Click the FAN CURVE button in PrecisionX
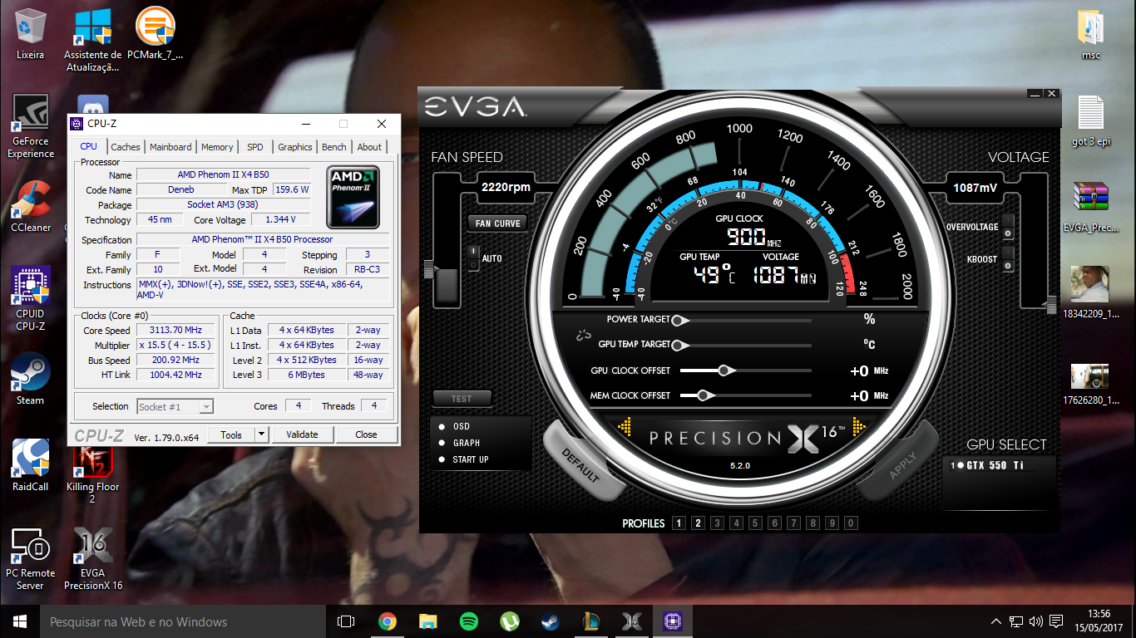Screen dimensions: 1136x638 point(497,223)
